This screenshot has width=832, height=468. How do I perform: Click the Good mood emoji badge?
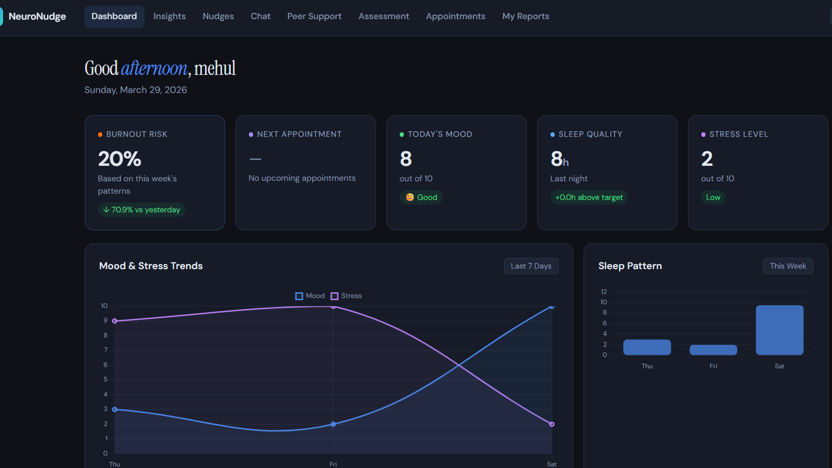pyautogui.click(x=421, y=197)
